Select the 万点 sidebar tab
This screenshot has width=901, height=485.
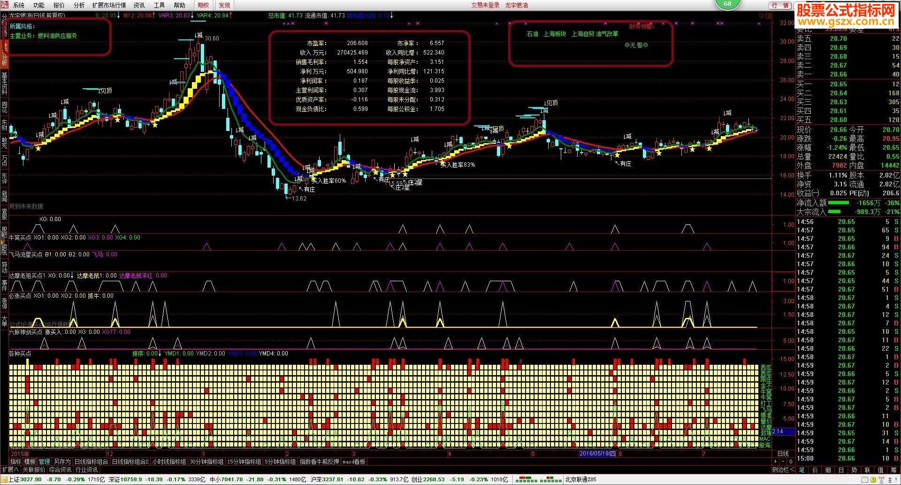coord(5,160)
